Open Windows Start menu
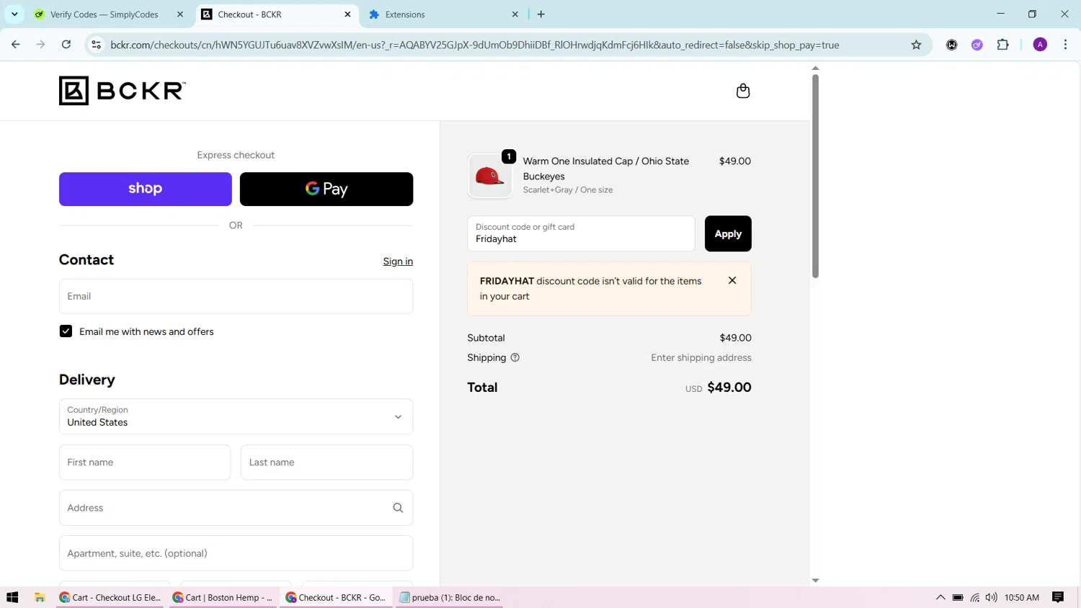The height and width of the screenshot is (608, 1081). pyautogui.click(x=12, y=597)
